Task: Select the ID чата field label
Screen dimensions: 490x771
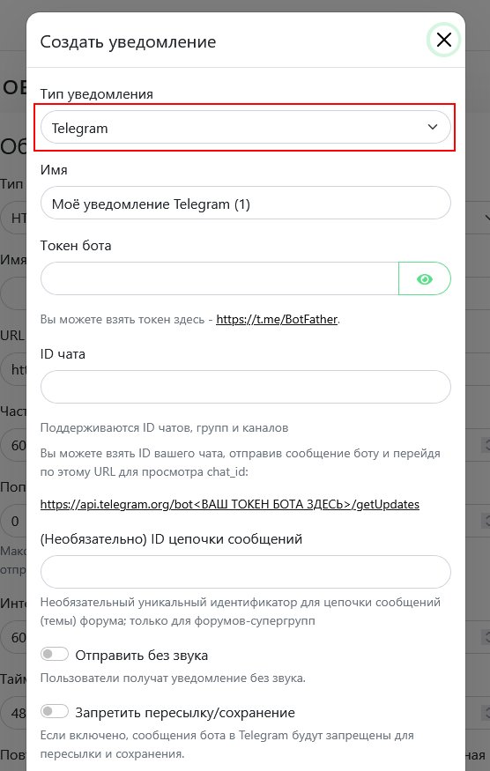Action: (63, 354)
